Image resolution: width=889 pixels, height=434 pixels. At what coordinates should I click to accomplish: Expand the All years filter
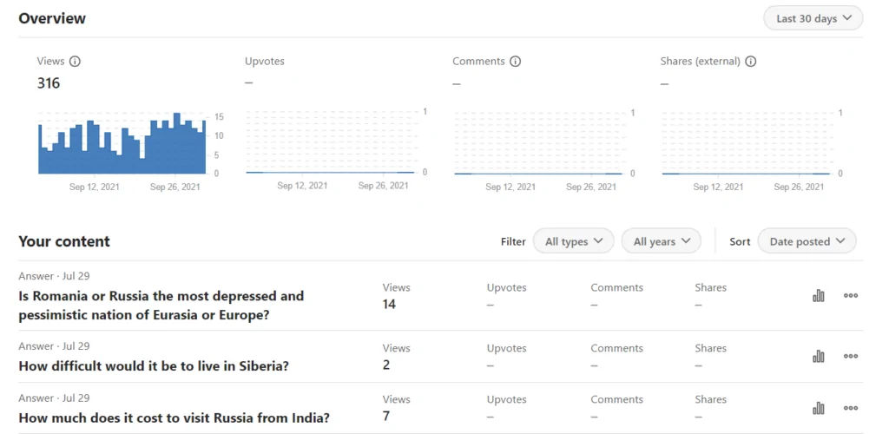click(x=661, y=241)
